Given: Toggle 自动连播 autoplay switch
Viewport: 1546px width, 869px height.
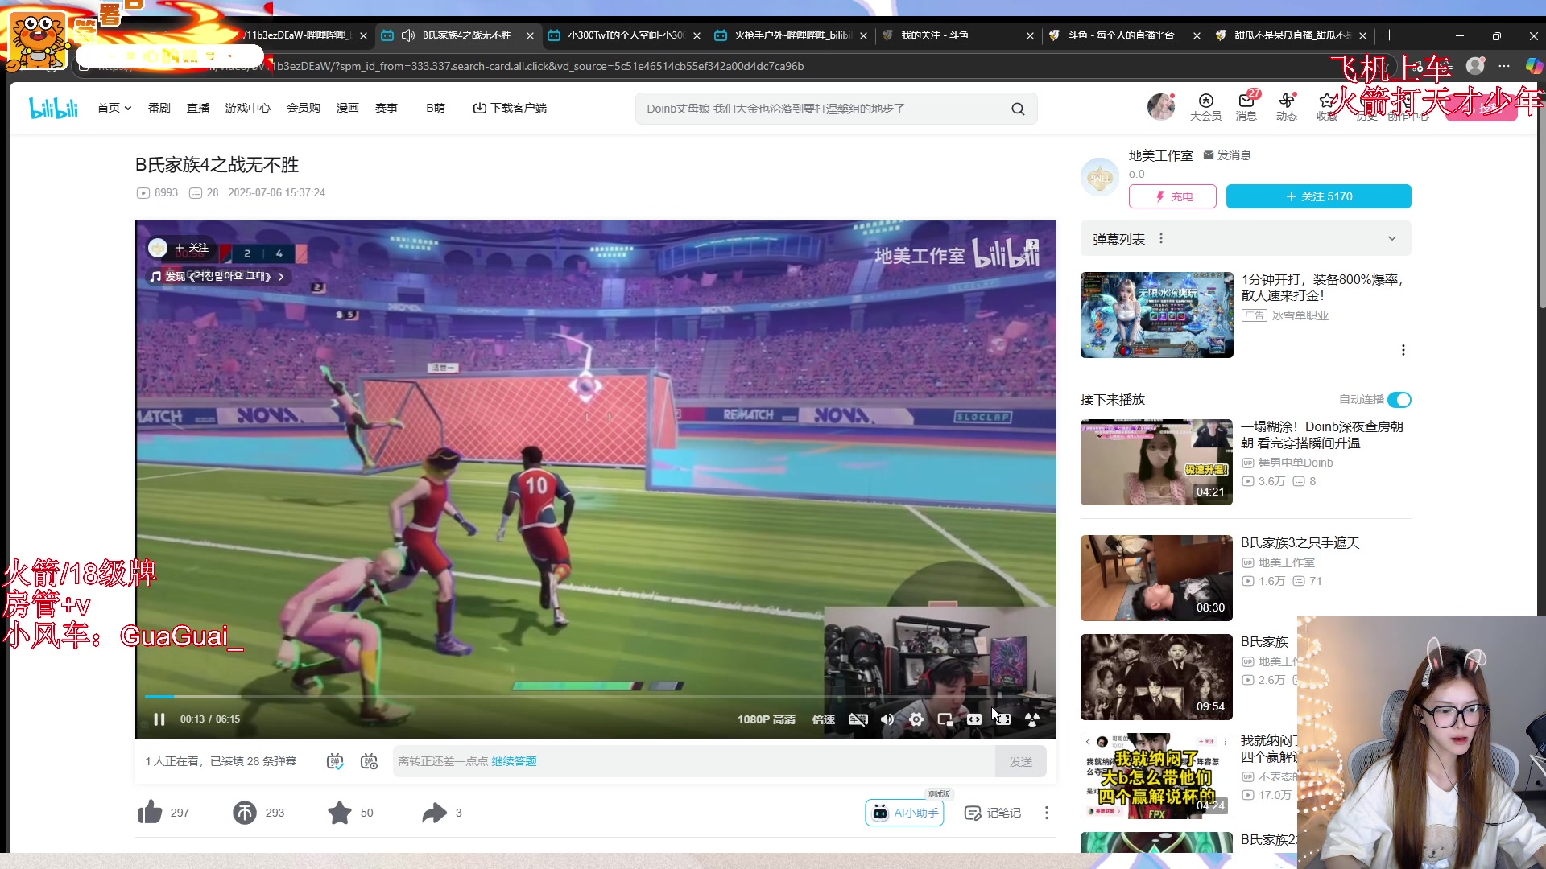Looking at the screenshot, I should [1399, 400].
